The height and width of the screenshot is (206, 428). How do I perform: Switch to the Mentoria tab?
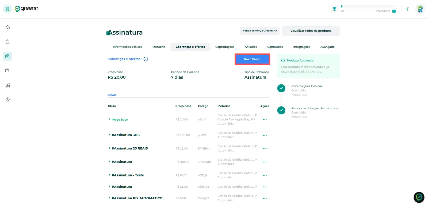coord(159,47)
